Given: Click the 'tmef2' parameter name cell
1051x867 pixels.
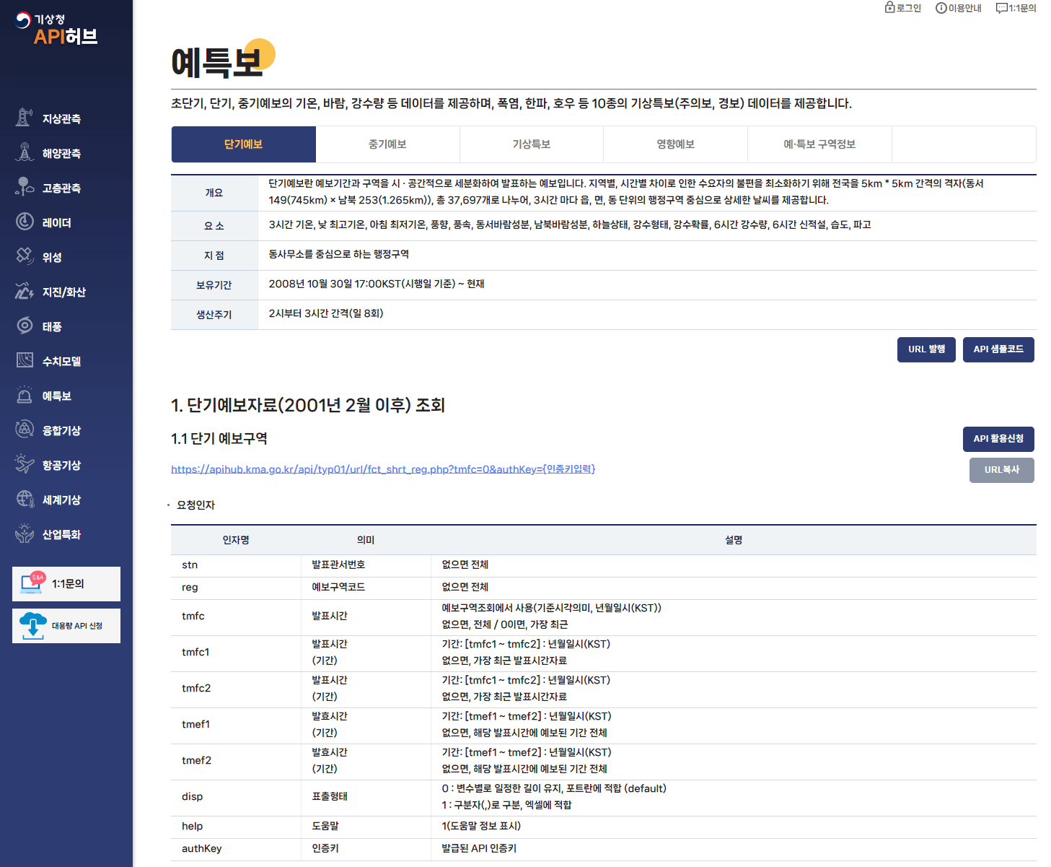Looking at the screenshot, I should 236,761.
